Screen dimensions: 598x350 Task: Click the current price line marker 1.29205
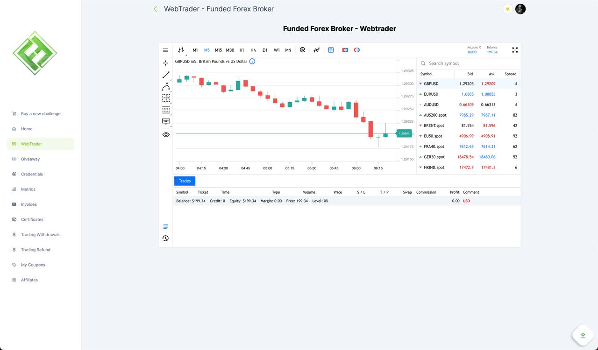(x=404, y=133)
